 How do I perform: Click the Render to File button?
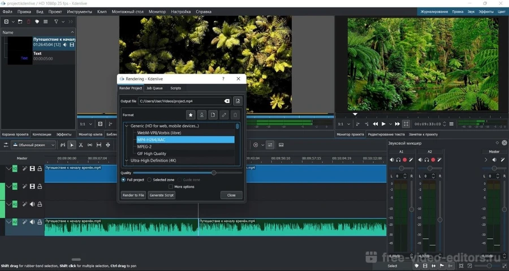point(133,195)
